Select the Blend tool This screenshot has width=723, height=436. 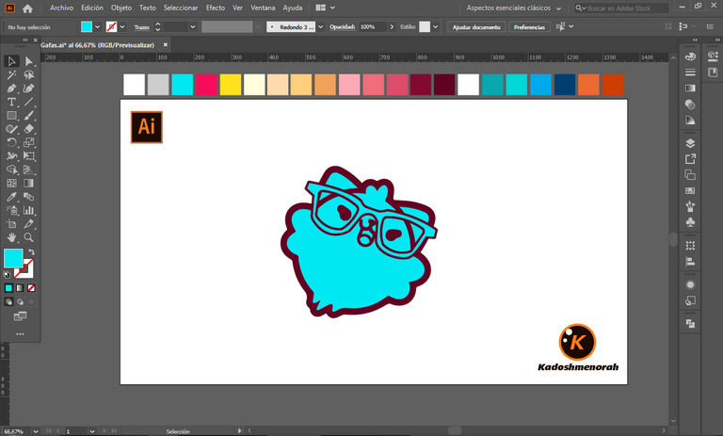tap(28, 197)
